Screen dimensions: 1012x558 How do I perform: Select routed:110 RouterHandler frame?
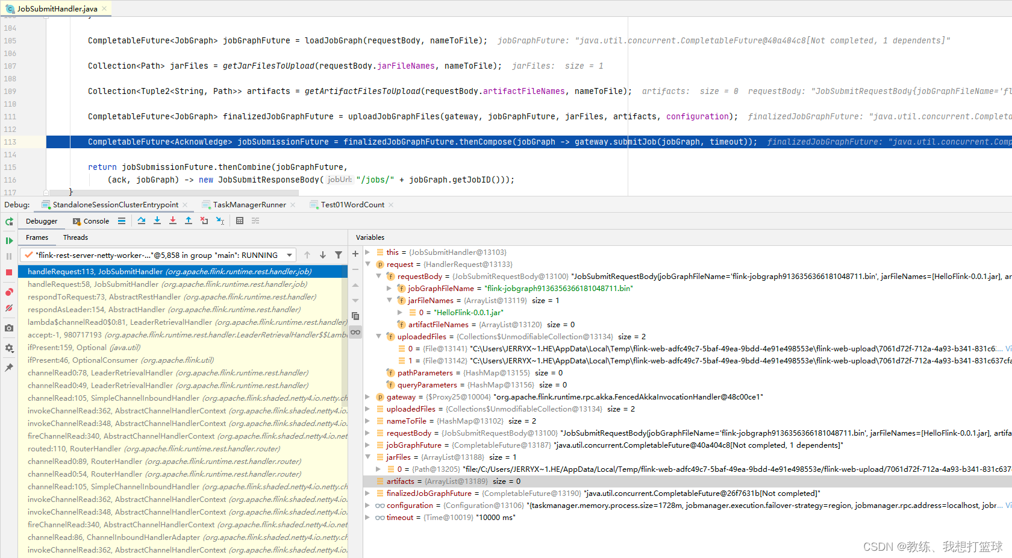[183, 449]
